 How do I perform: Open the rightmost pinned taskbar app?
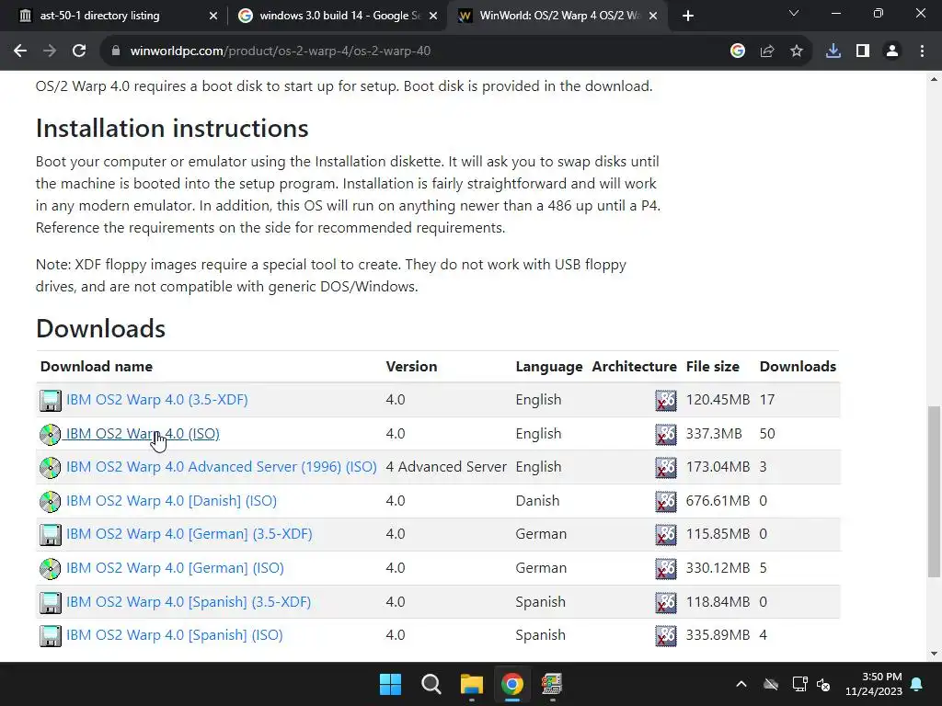tap(552, 684)
